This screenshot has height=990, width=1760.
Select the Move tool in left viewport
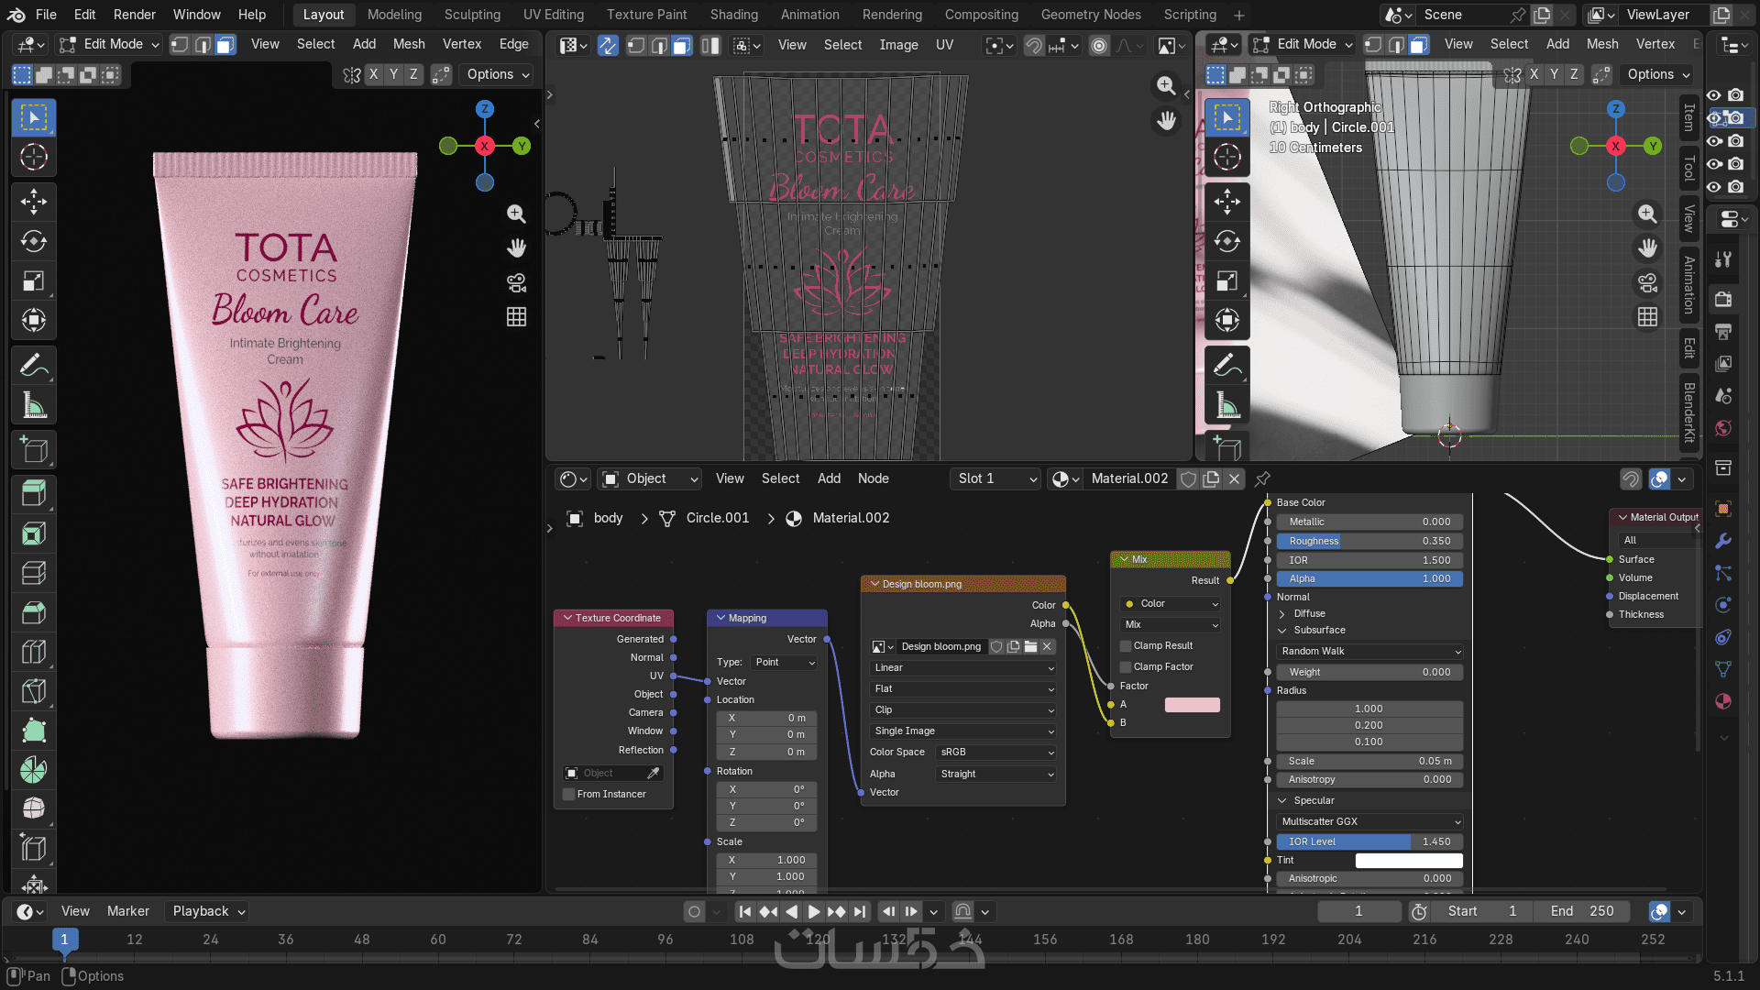(34, 202)
